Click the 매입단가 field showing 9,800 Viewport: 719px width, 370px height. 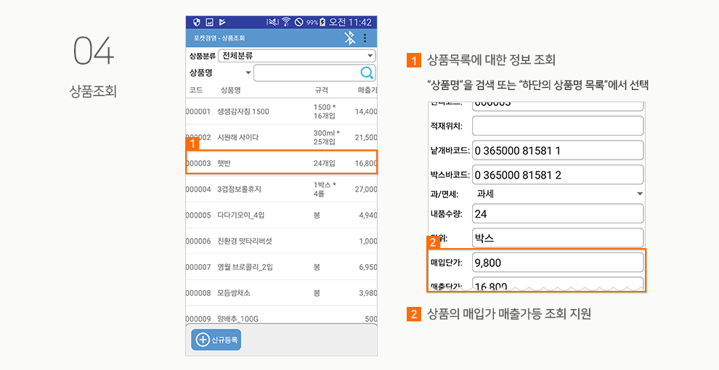point(558,263)
